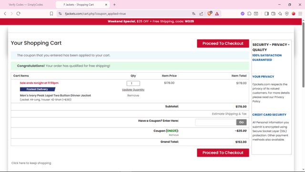
Task: Click here to keep shopping link
Action: (x=31, y=163)
